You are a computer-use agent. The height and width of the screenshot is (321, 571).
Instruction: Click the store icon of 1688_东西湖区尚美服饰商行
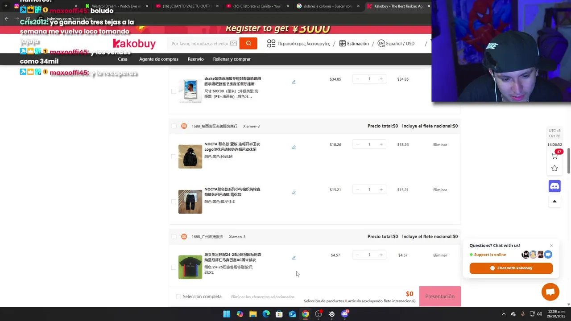point(184,126)
